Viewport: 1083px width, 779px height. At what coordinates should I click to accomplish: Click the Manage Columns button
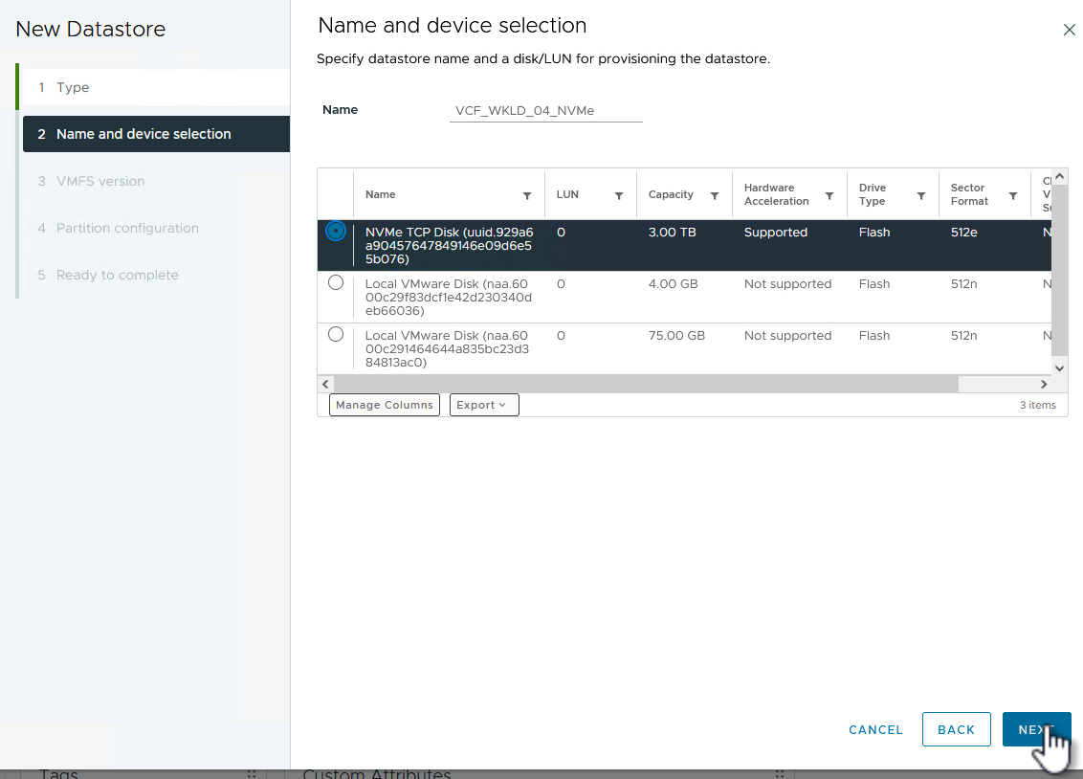385,405
